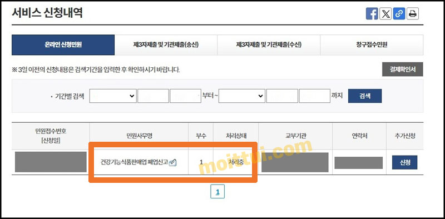This screenshot has height=219, width=445.
Task: Open 창구접수민원 tab
Action: coord(372,45)
